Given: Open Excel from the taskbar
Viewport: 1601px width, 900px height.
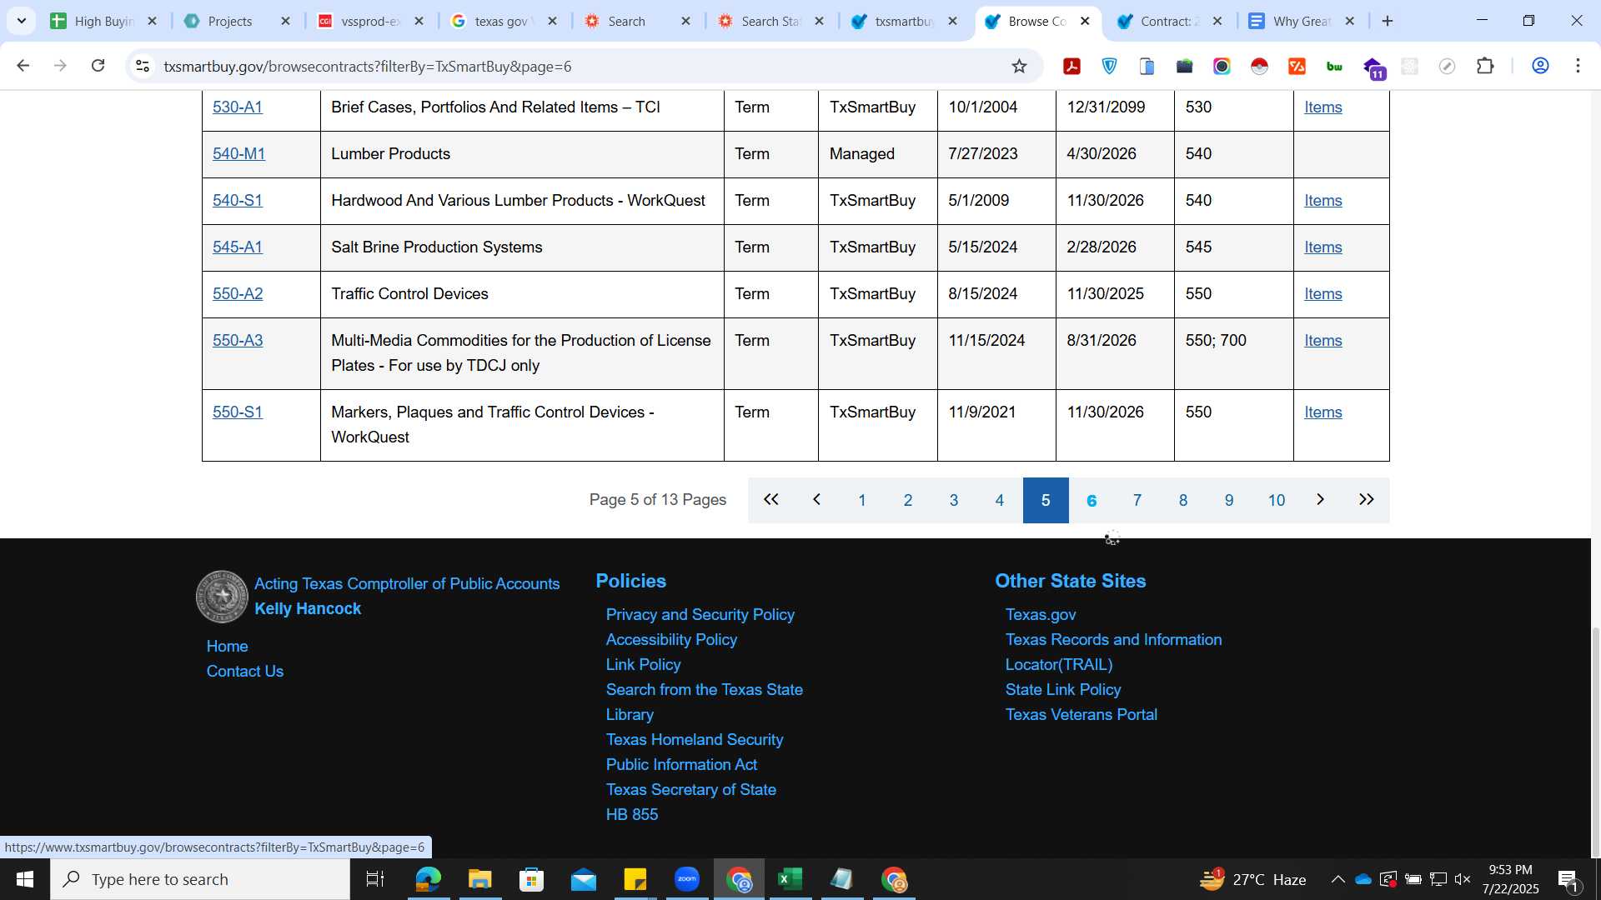Looking at the screenshot, I should click(790, 879).
